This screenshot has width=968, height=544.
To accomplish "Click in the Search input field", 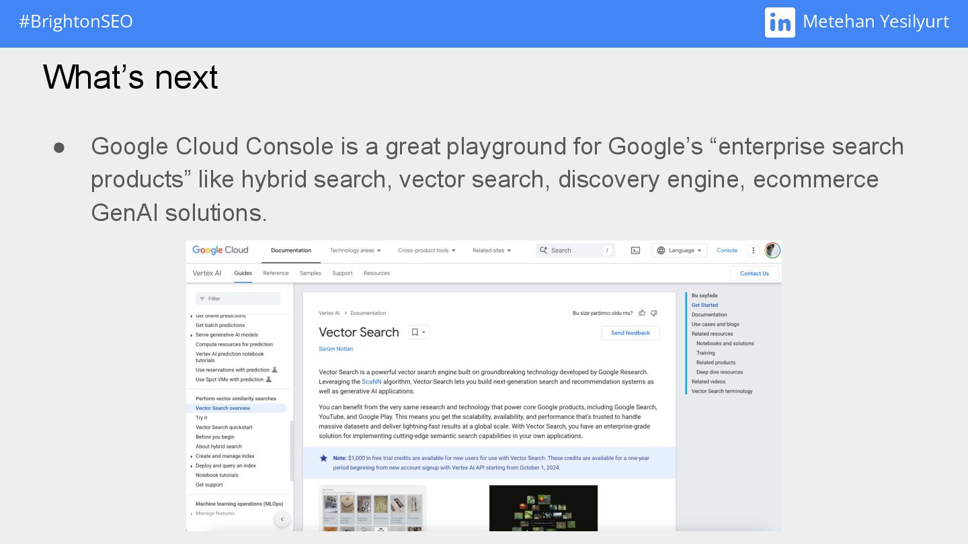I will click(575, 251).
